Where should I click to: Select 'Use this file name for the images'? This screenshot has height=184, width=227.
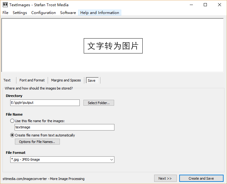(x=12, y=121)
